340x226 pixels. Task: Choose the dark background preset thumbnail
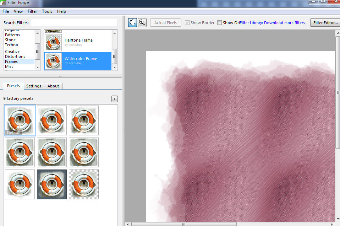pyautogui.click(x=52, y=184)
